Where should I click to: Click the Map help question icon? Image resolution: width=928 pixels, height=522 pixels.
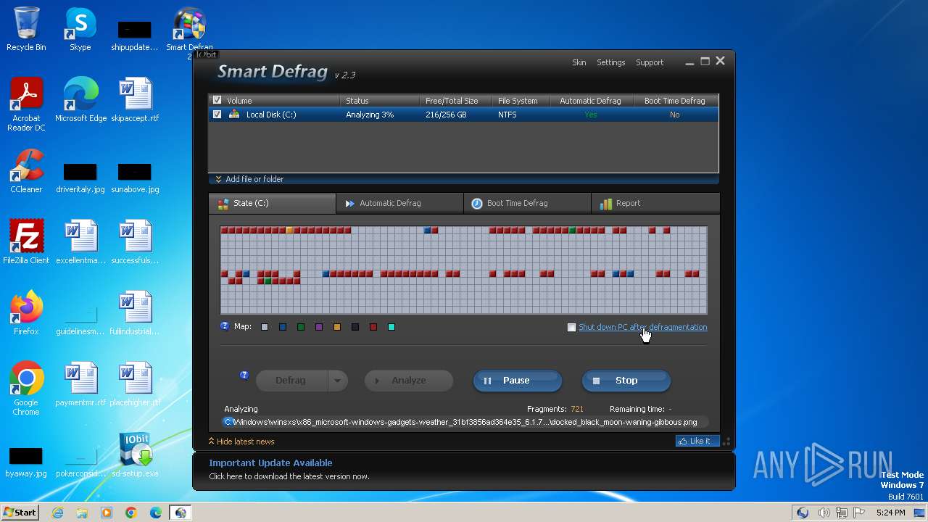(x=225, y=326)
